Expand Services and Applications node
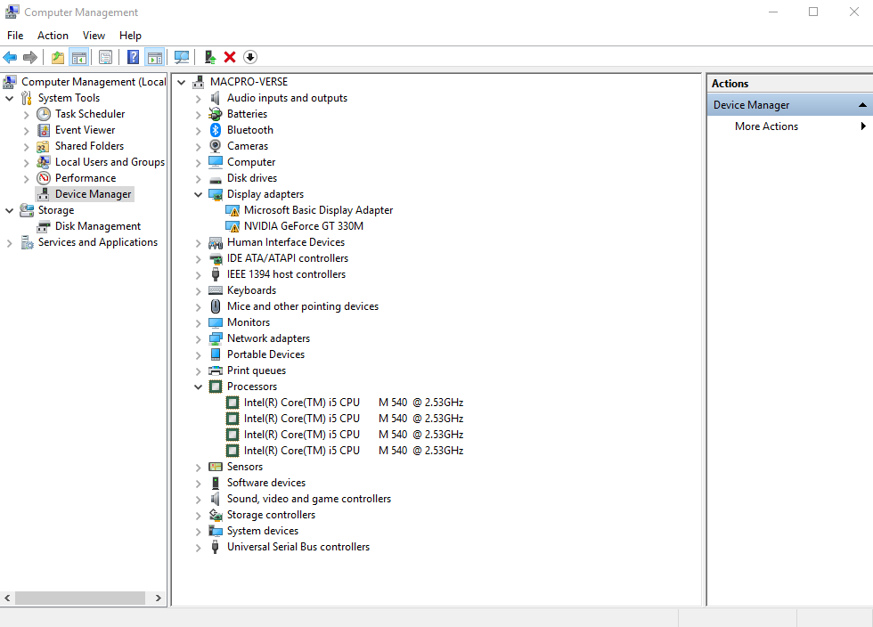The image size is (873, 627). click(x=10, y=242)
